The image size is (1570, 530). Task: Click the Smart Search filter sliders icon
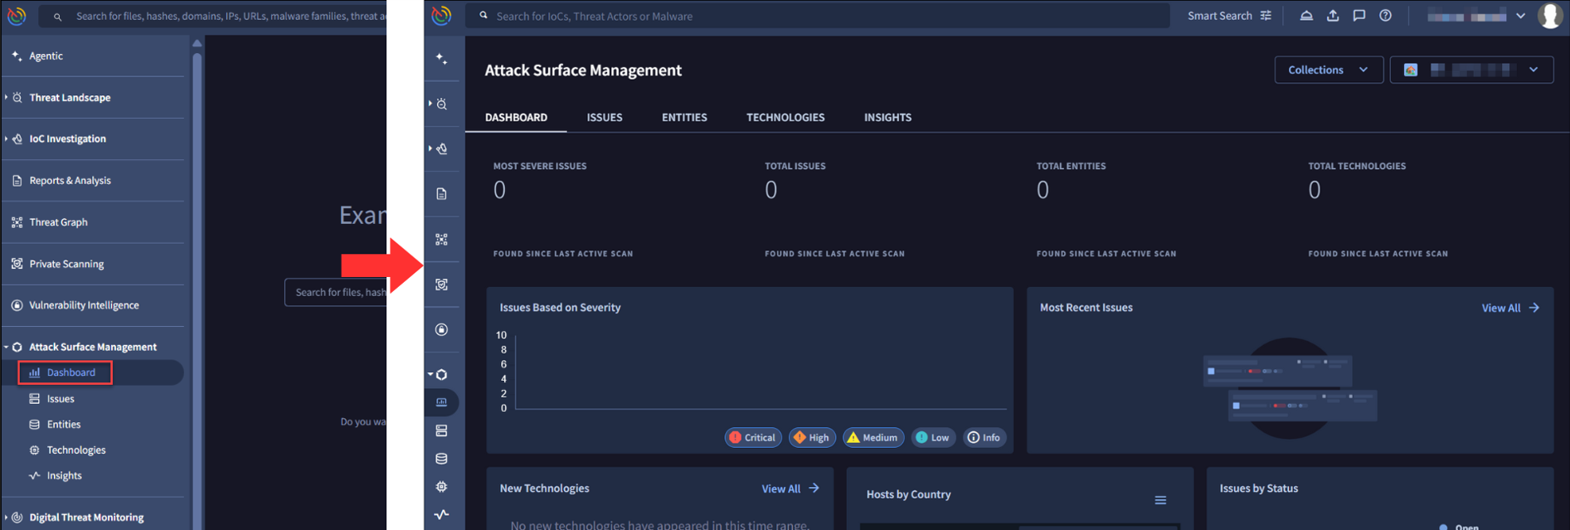click(x=1266, y=16)
